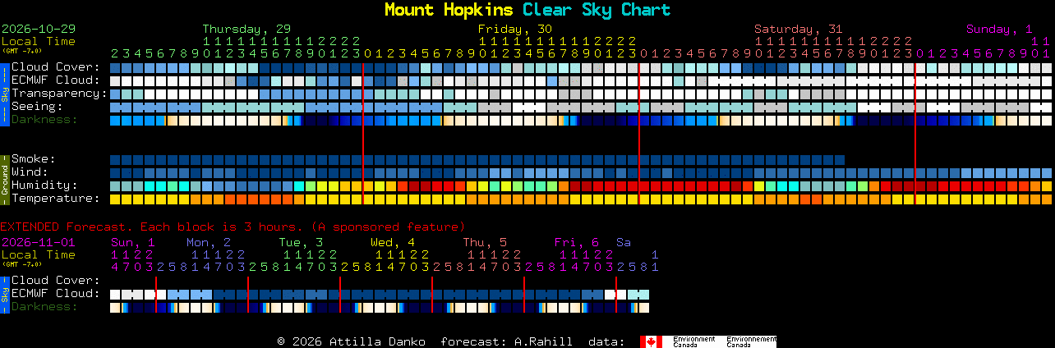Click the first Temperature block of the chart
1055x348 pixels.
[116, 199]
